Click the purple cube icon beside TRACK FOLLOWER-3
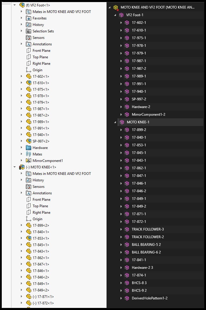 pos(127,229)
